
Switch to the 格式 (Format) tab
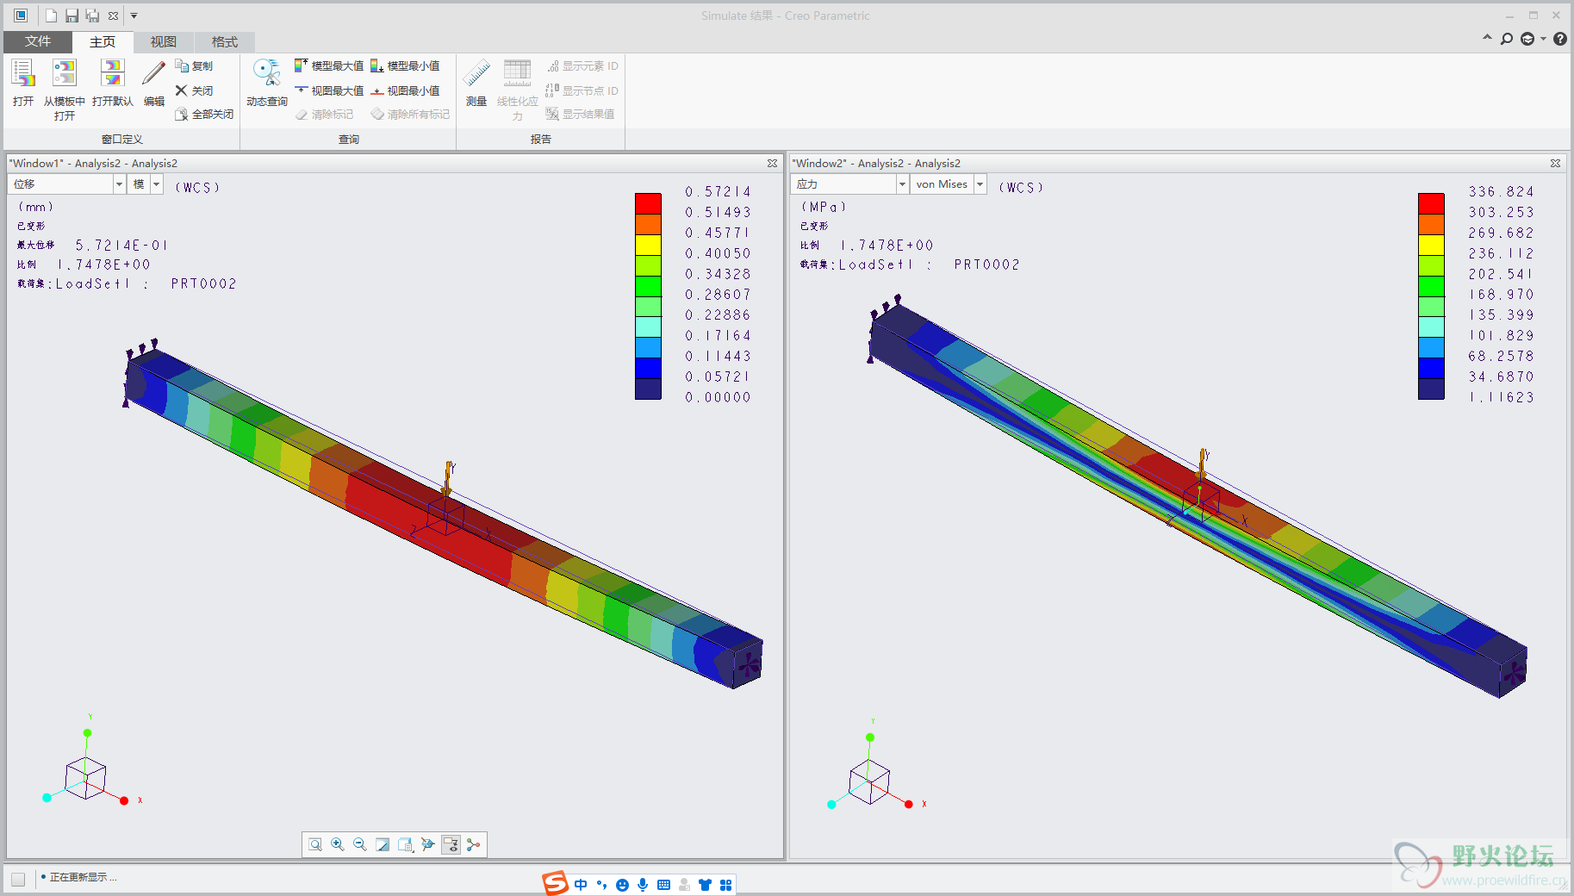click(225, 41)
